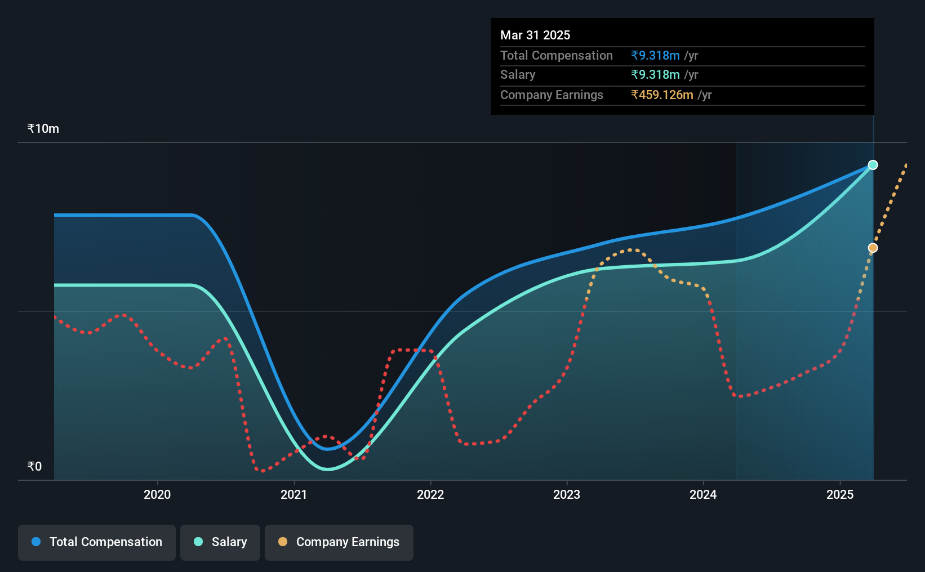Click the ₹10m y-axis label
The height and width of the screenshot is (572, 925).
(x=43, y=128)
